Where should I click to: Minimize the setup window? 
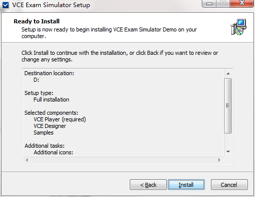209,4
